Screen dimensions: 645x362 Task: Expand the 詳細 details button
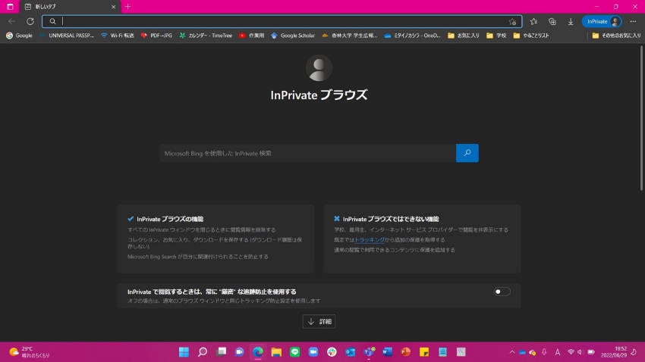click(319, 321)
